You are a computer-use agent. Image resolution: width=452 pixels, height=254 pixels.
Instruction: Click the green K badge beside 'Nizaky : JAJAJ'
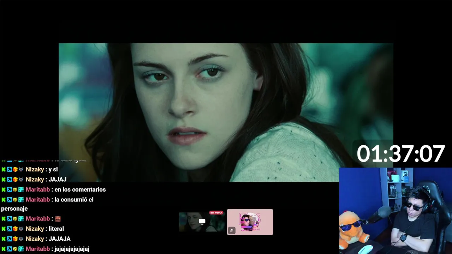tap(4, 179)
